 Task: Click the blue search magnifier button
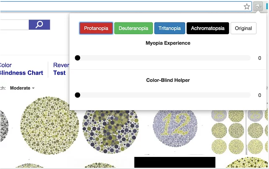39,25
